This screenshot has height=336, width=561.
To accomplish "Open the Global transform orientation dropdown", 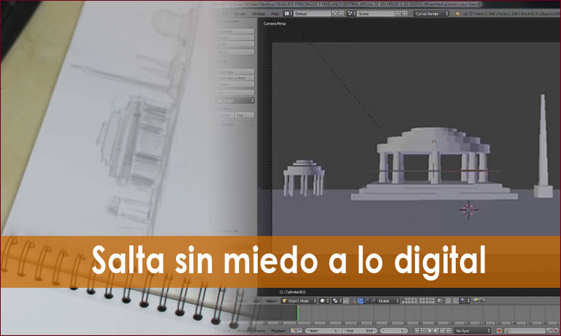I will pyautogui.click(x=388, y=301).
